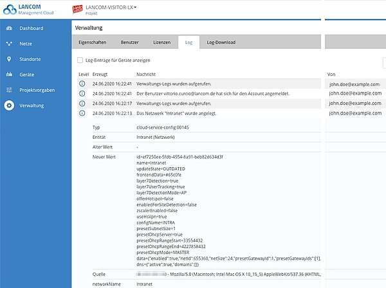Image resolution: width=386 pixels, height=288 pixels.
Task: Select the Verwaltung gear icon
Action: 9,105
